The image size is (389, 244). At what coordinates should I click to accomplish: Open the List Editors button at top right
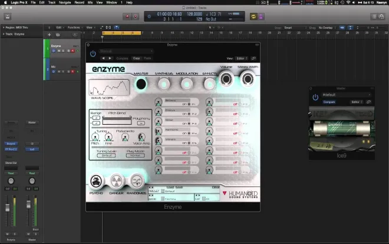click(374, 16)
